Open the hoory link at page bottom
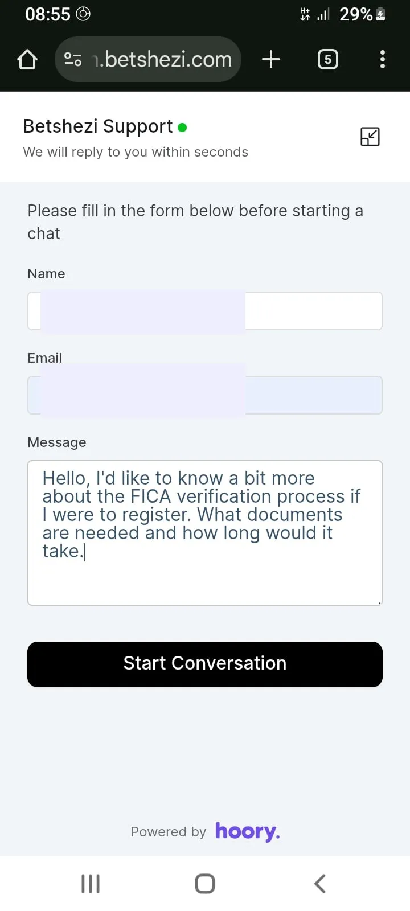The height and width of the screenshot is (911, 410). click(x=247, y=831)
